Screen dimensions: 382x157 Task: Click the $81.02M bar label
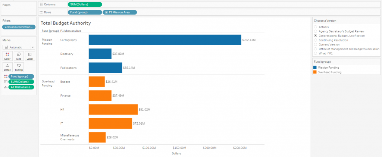pos(144,110)
